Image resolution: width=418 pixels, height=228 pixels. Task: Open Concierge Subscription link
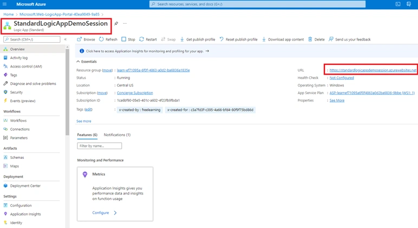(x=135, y=93)
